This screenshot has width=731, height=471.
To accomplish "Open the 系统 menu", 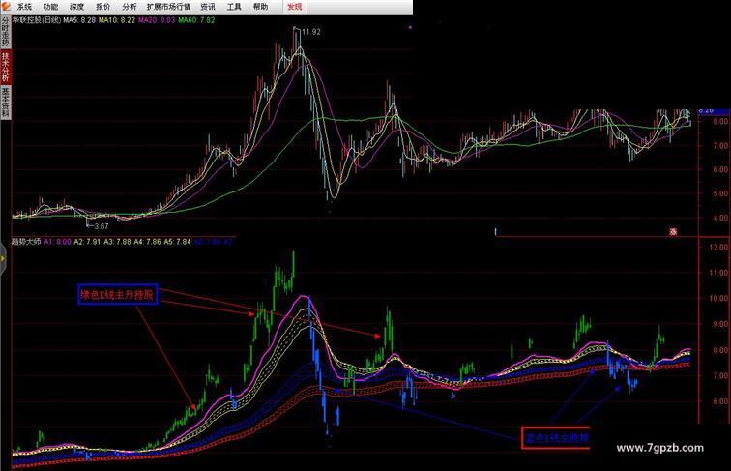I will coord(24,7).
